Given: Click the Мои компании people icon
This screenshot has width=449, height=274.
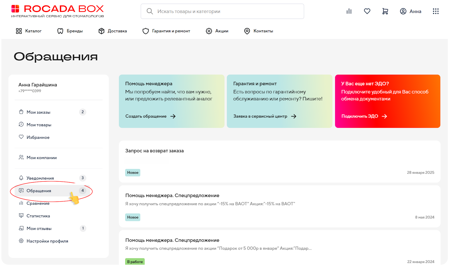Looking at the screenshot, I should pyautogui.click(x=21, y=157).
